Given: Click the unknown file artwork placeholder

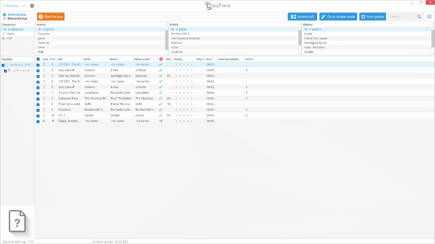Looking at the screenshot, I should coord(17,221).
